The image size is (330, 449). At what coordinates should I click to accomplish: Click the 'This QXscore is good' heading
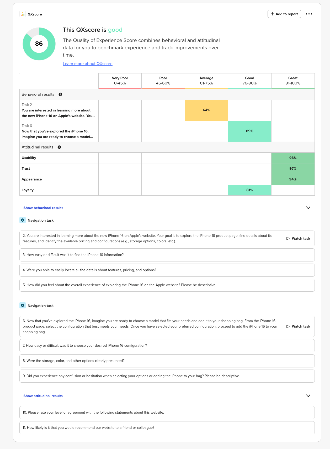(93, 30)
